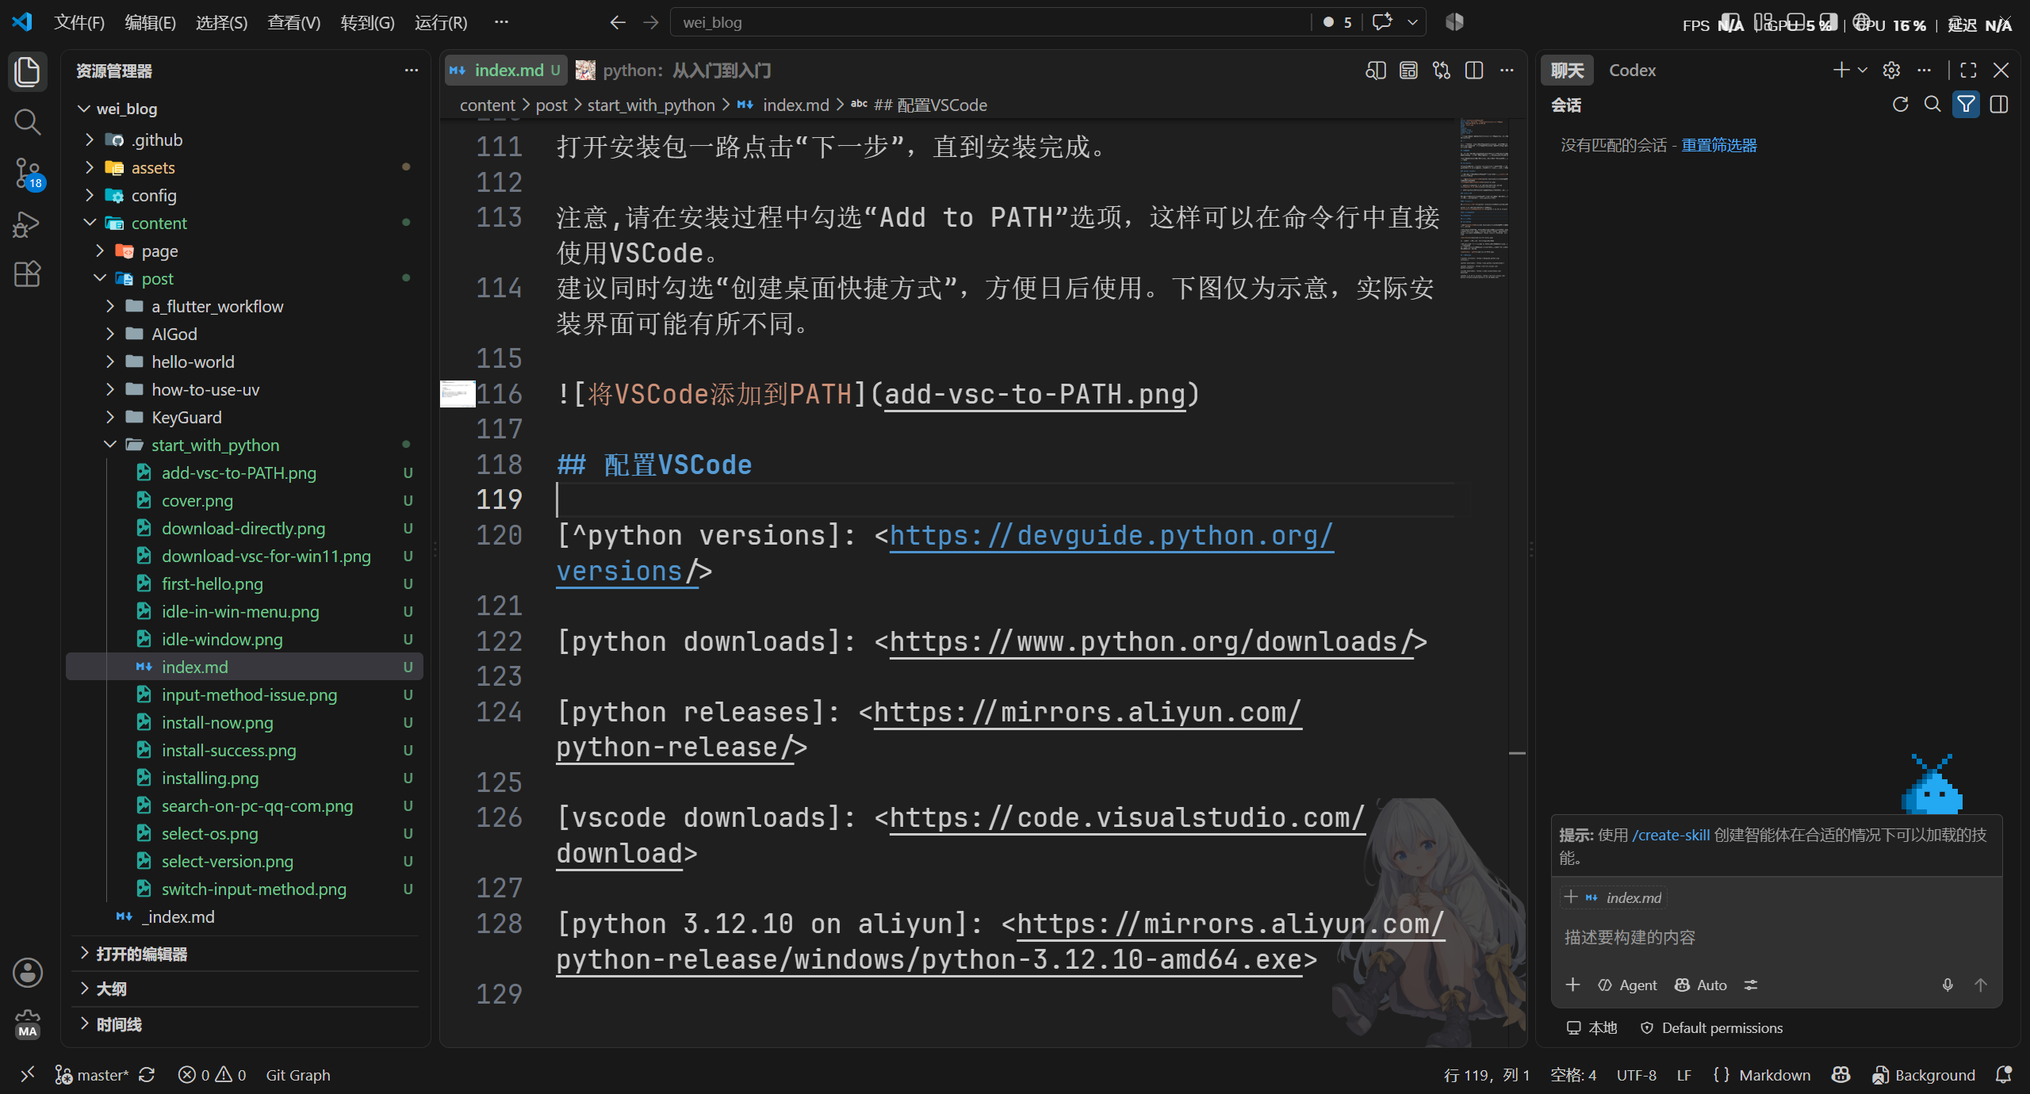2030x1094 pixels.
Task: Click the 重置筛选器 link
Action: 1719,145
